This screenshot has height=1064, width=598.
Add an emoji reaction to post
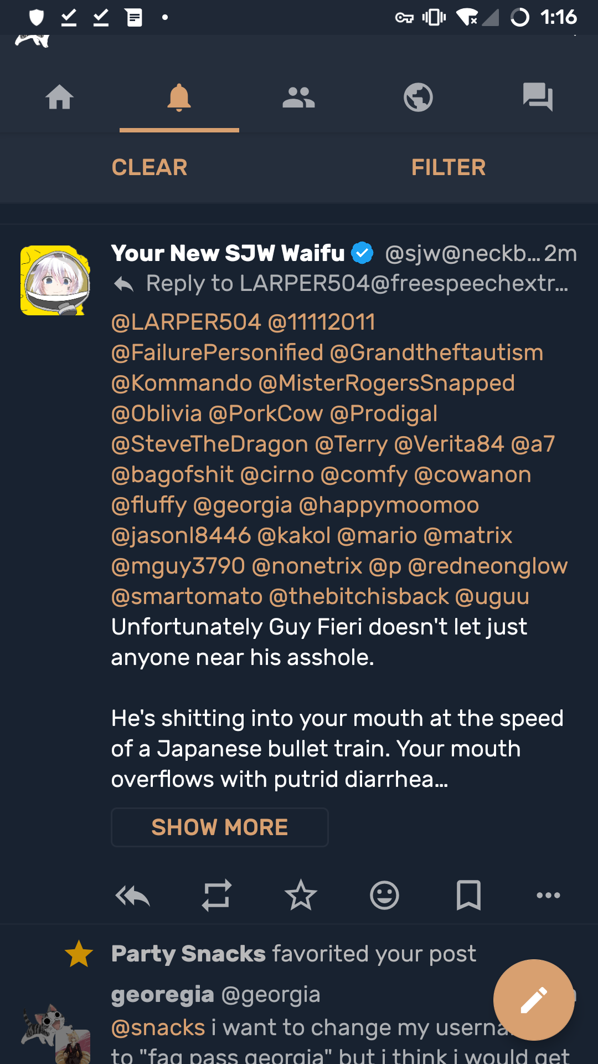click(384, 895)
